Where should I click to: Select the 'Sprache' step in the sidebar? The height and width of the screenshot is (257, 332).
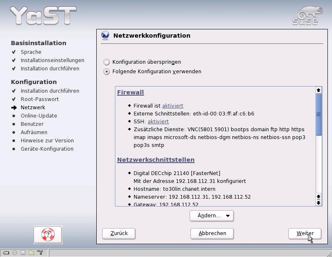(x=31, y=52)
